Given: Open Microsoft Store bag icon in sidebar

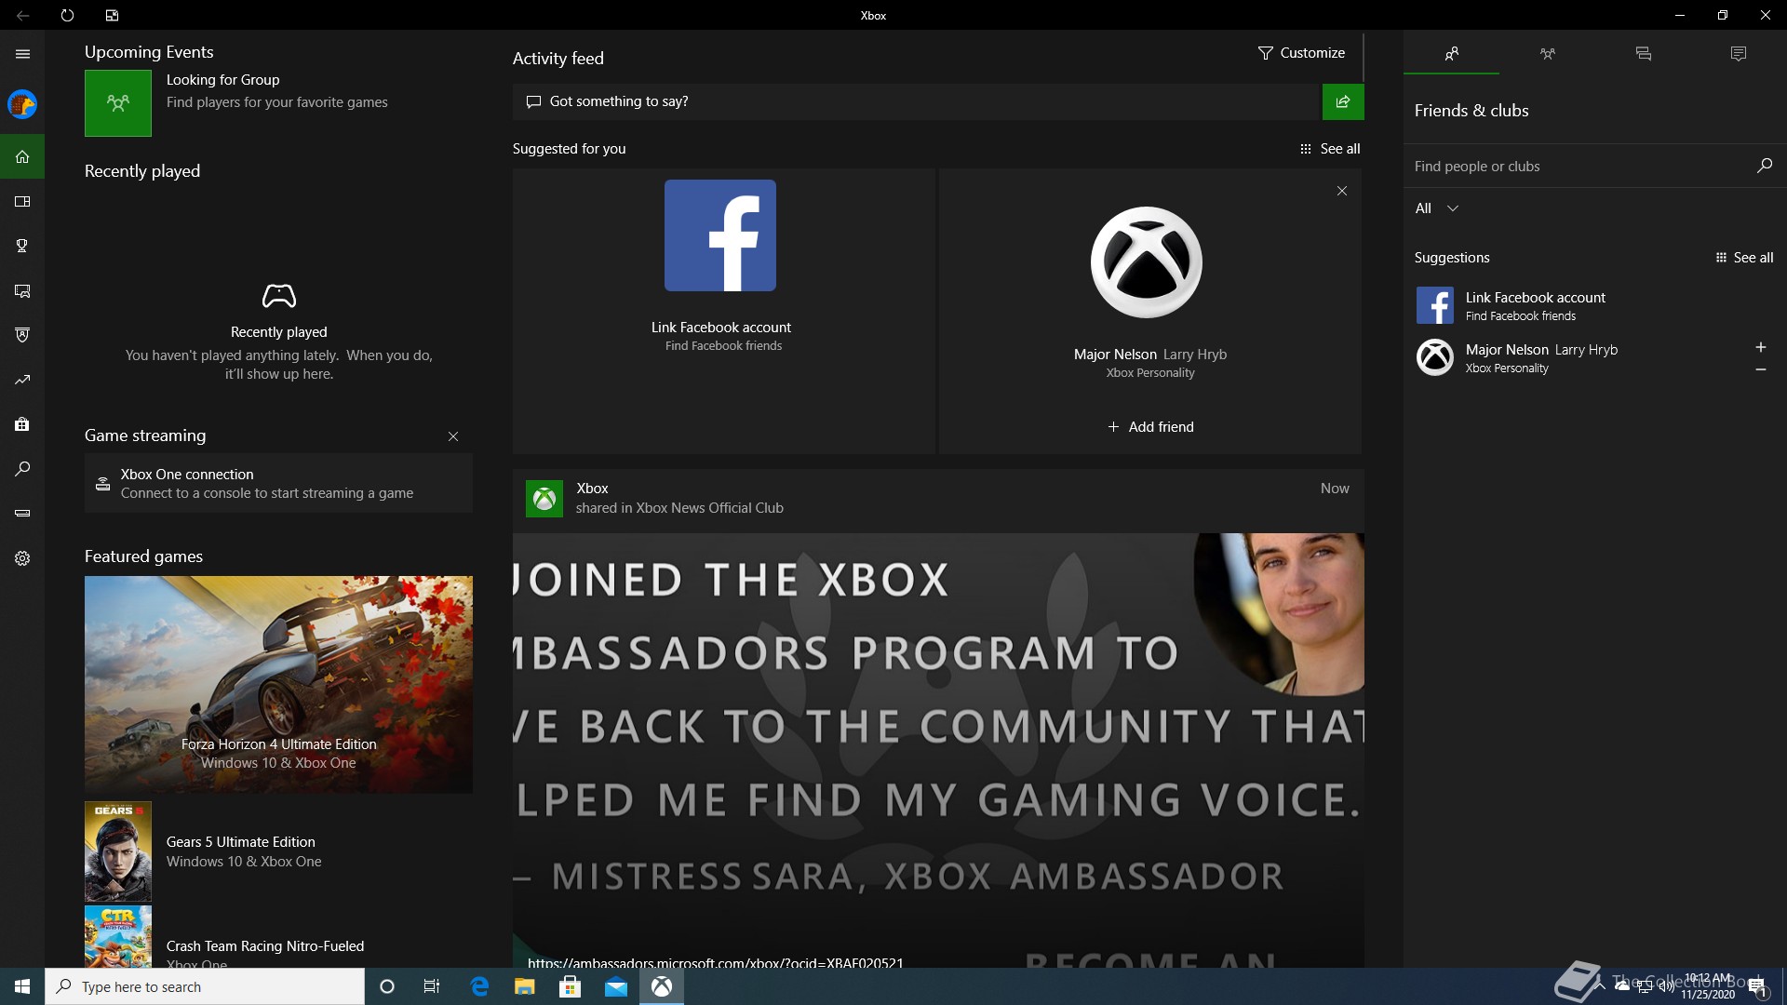Looking at the screenshot, I should click(22, 424).
